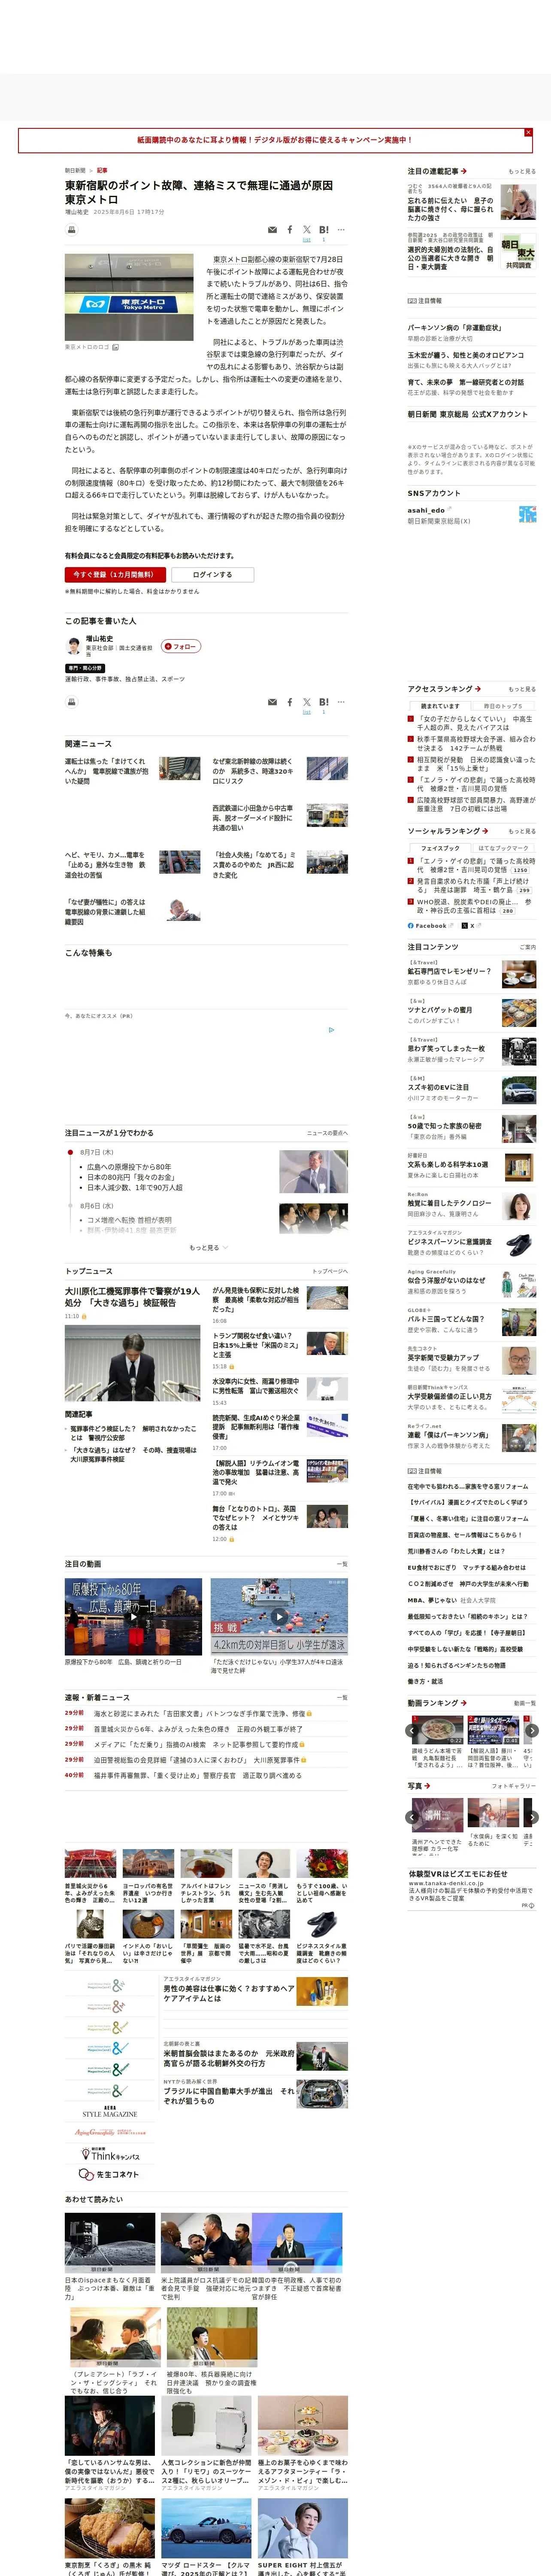551x2576 pixels.
Task: Click Facebook share icon below author section
Action: [x=290, y=702]
